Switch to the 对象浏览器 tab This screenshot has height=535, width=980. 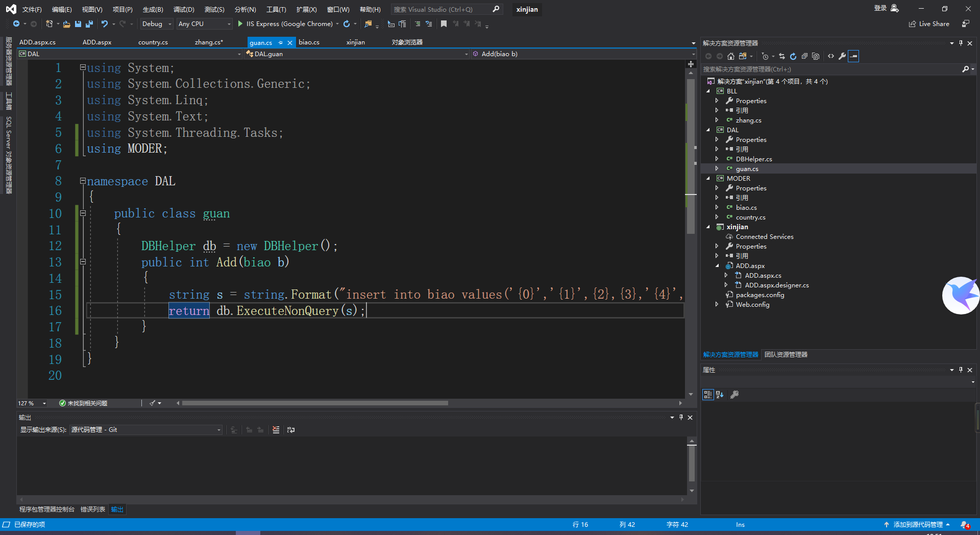407,42
